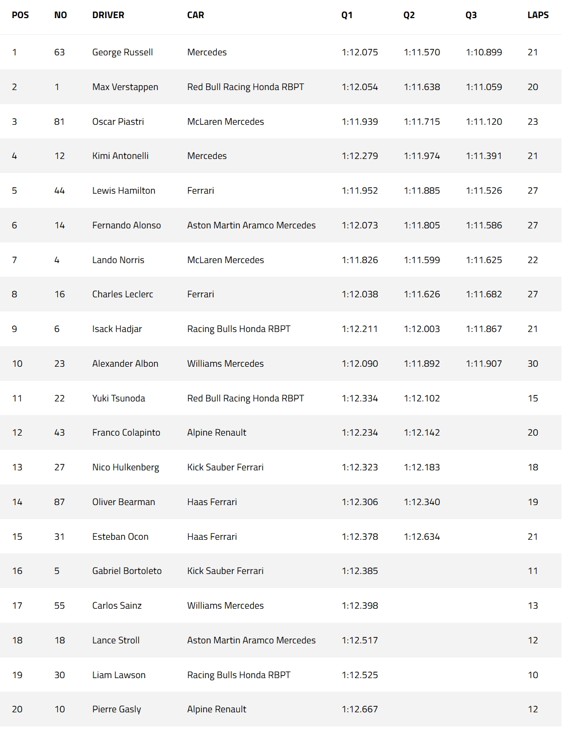The width and height of the screenshot is (562, 743).
Task: Select the Lando Norris driver name
Action: 118,260
